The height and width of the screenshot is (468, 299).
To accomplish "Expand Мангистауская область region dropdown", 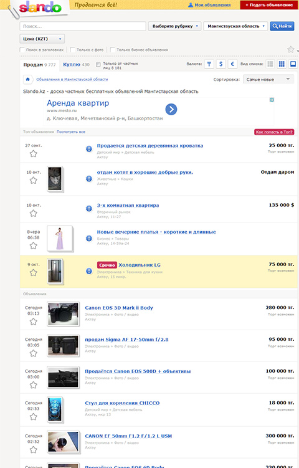I will (x=235, y=26).
